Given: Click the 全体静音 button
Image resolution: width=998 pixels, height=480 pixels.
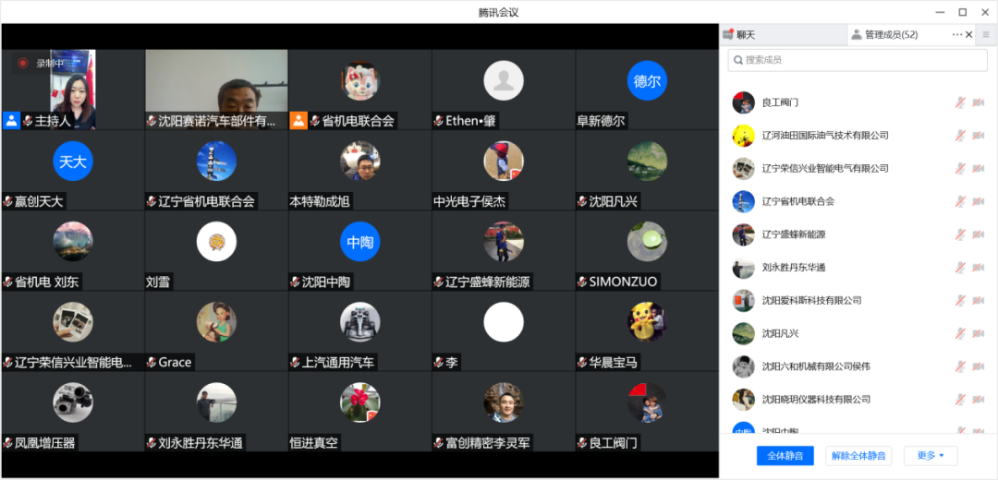Looking at the screenshot, I should (785, 456).
